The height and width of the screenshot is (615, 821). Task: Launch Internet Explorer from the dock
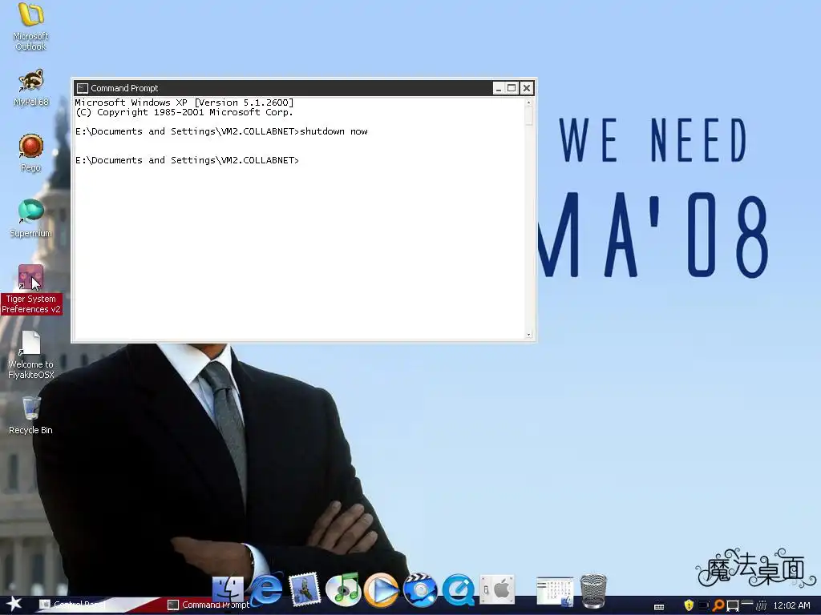(x=266, y=589)
